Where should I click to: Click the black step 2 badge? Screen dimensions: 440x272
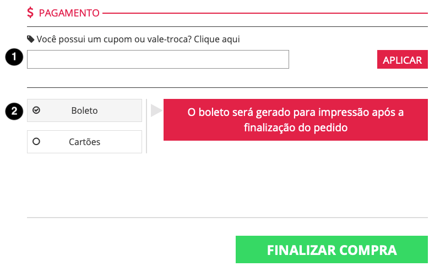coord(14,111)
